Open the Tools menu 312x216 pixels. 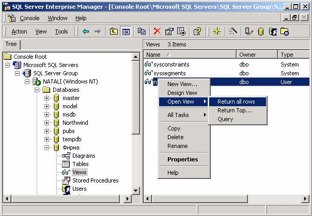61,31
